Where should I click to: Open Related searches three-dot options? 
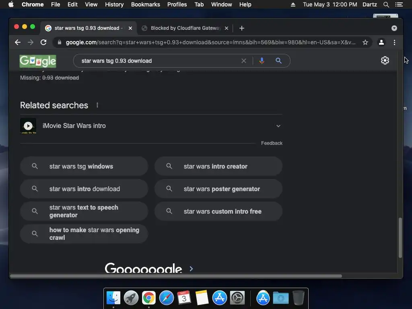[x=97, y=105]
